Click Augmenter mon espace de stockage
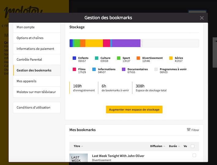This screenshot has width=217, height=165. point(134,110)
